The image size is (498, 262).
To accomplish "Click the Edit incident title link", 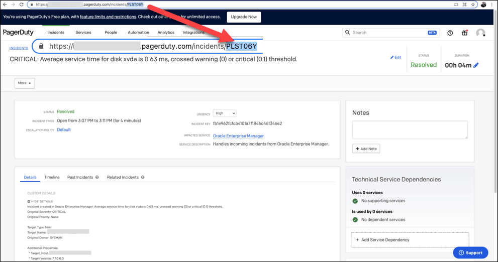I will click(x=395, y=57).
